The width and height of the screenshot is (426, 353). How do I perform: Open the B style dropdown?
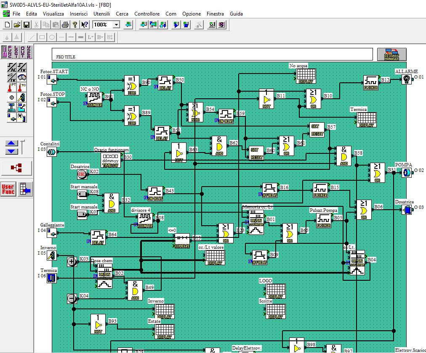pos(100,37)
